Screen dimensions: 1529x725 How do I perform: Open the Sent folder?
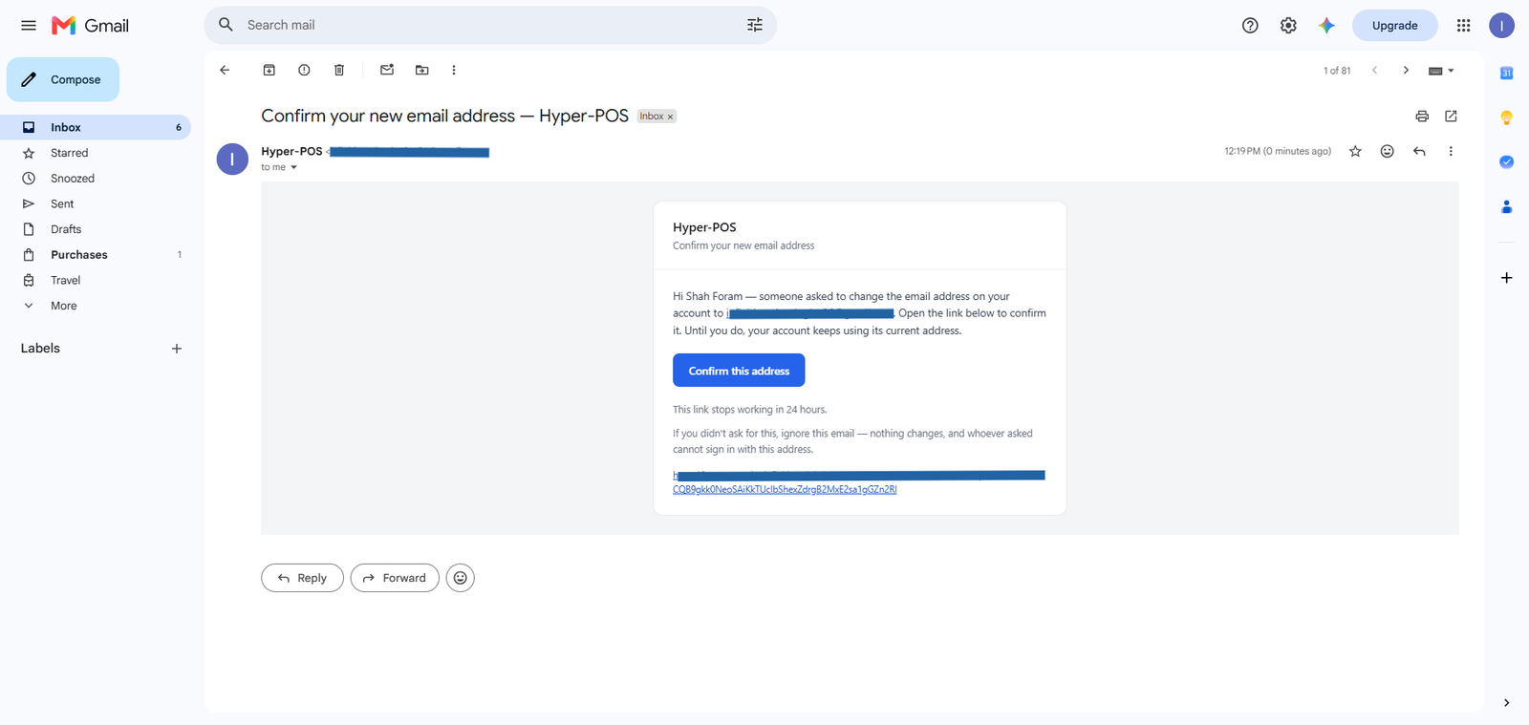tap(96, 203)
